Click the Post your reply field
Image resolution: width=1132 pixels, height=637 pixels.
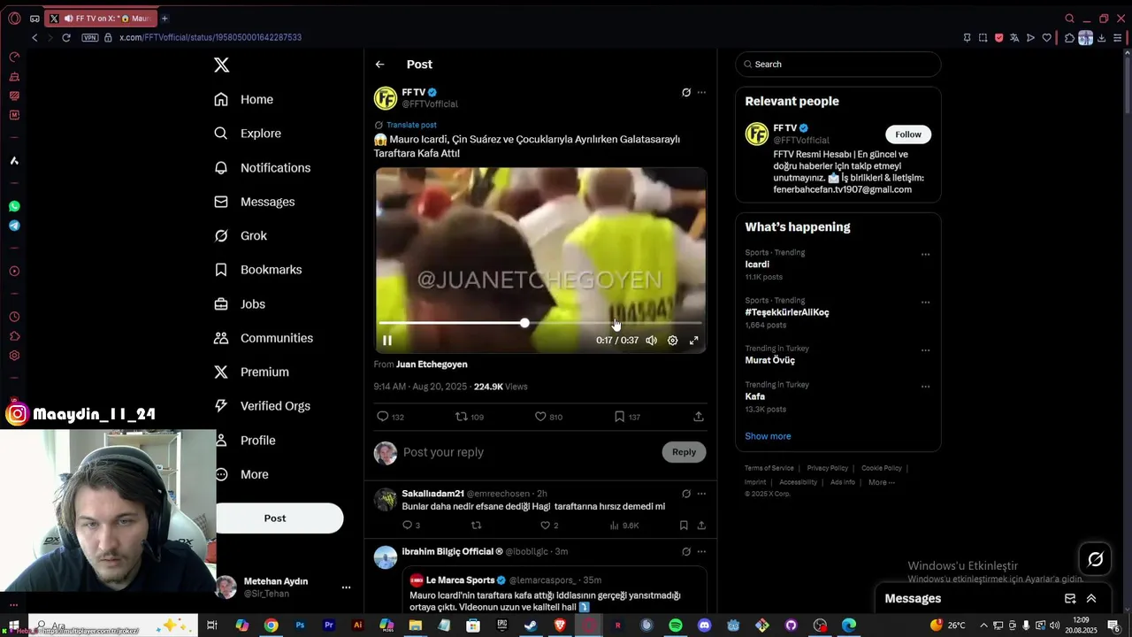(x=531, y=452)
